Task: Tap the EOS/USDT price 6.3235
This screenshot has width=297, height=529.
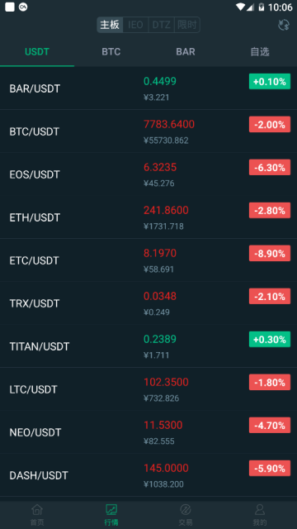Action: pyautogui.click(x=160, y=167)
